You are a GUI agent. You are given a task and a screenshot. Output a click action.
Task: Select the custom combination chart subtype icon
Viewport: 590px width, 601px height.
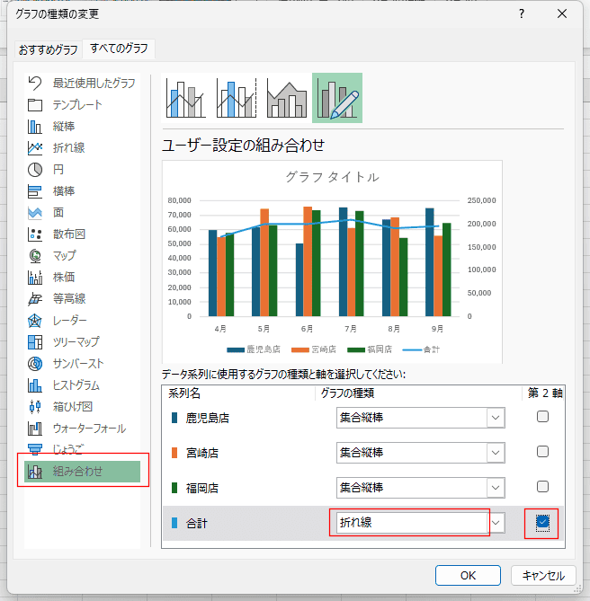[337, 98]
